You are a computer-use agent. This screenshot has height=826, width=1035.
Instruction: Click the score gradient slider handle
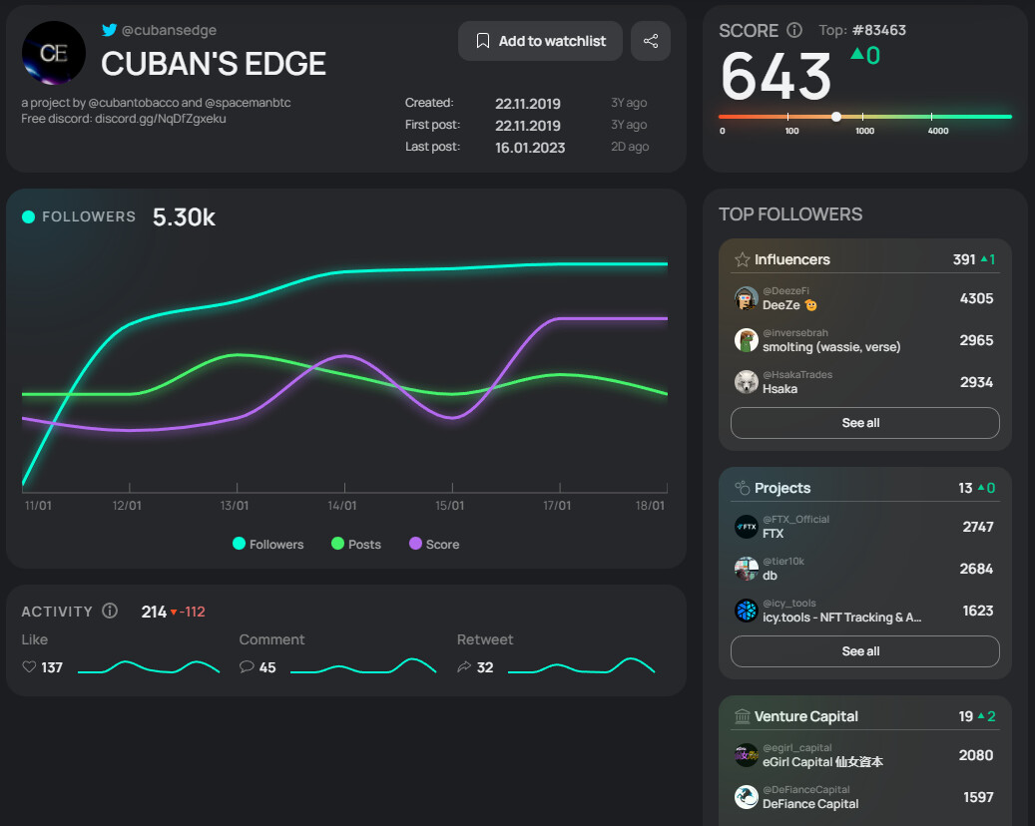pos(836,117)
